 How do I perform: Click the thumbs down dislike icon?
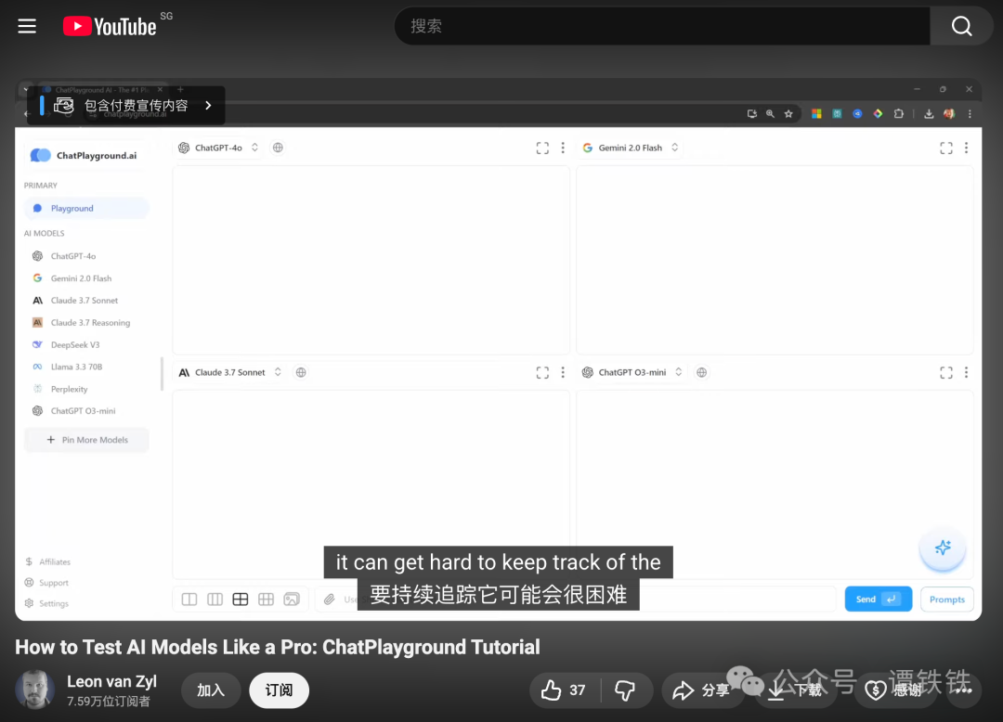click(625, 690)
